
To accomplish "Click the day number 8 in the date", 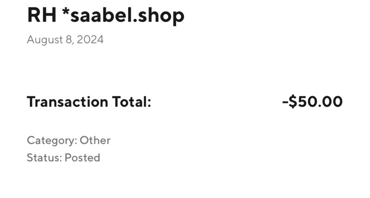I will (x=69, y=40).
